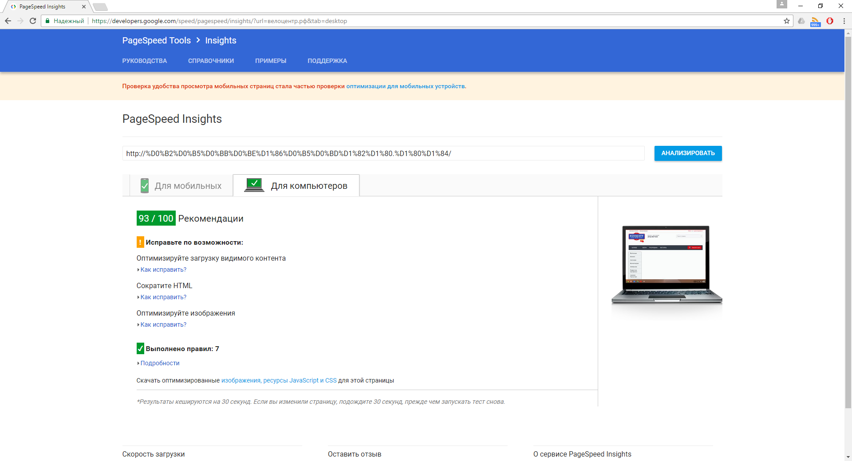Open the RSS feed extension icon

(815, 21)
